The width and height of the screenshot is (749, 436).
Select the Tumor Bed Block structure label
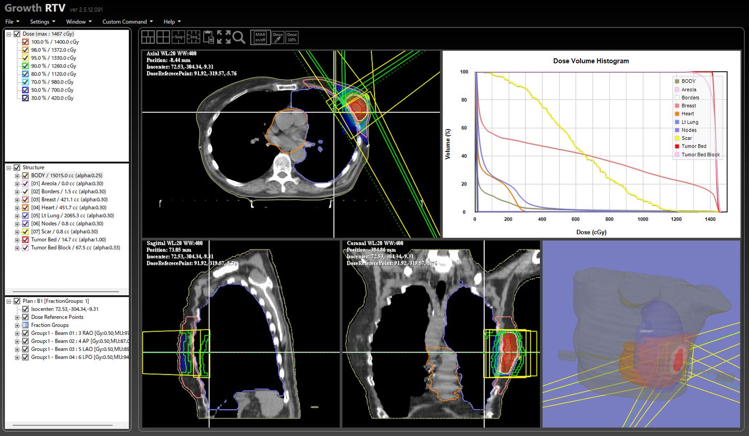tap(75, 248)
